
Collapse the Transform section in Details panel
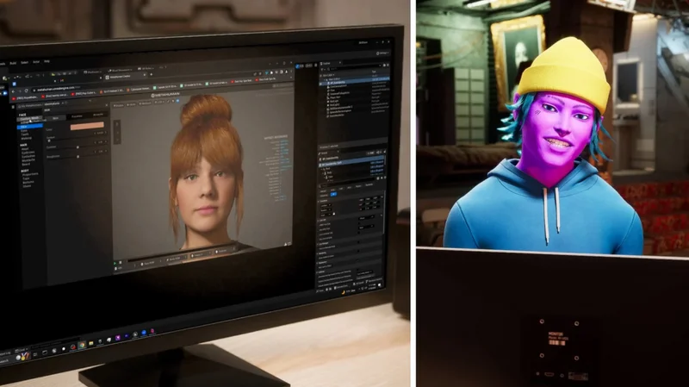319,201
